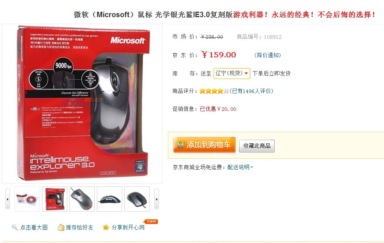This screenshot has height=243, width=384.
Task: Add product with 添加到购物车 button
Action: (x=204, y=145)
